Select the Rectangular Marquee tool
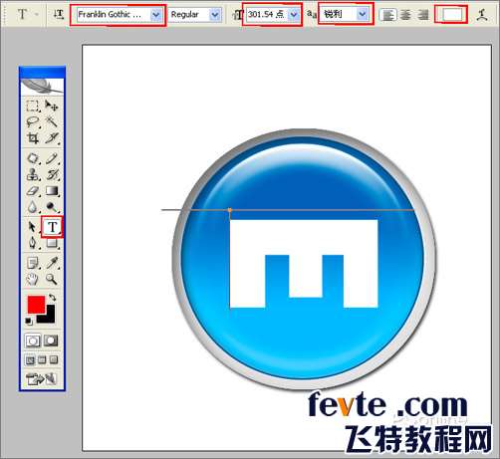Viewport: 500px width, 459px height. pos(33,106)
